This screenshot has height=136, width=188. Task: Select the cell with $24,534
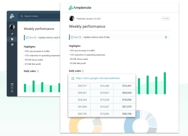point(124,93)
